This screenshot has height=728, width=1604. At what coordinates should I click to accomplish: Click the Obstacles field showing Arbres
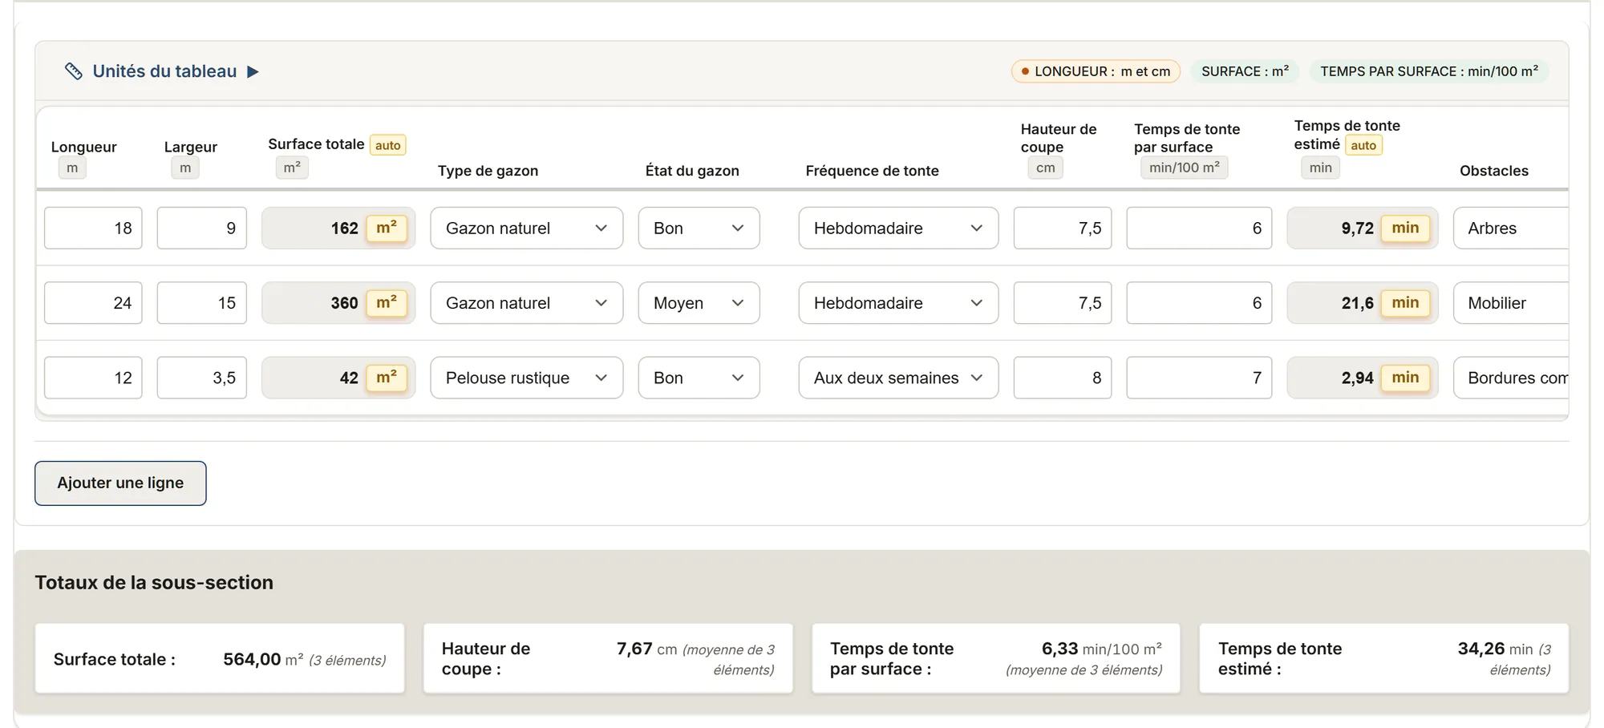tap(1511, 229)
